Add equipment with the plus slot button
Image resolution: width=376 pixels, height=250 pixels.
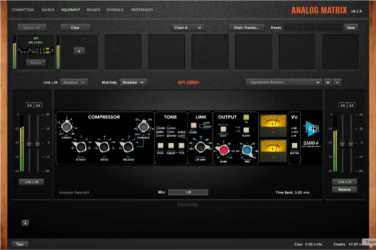[79, 51]
